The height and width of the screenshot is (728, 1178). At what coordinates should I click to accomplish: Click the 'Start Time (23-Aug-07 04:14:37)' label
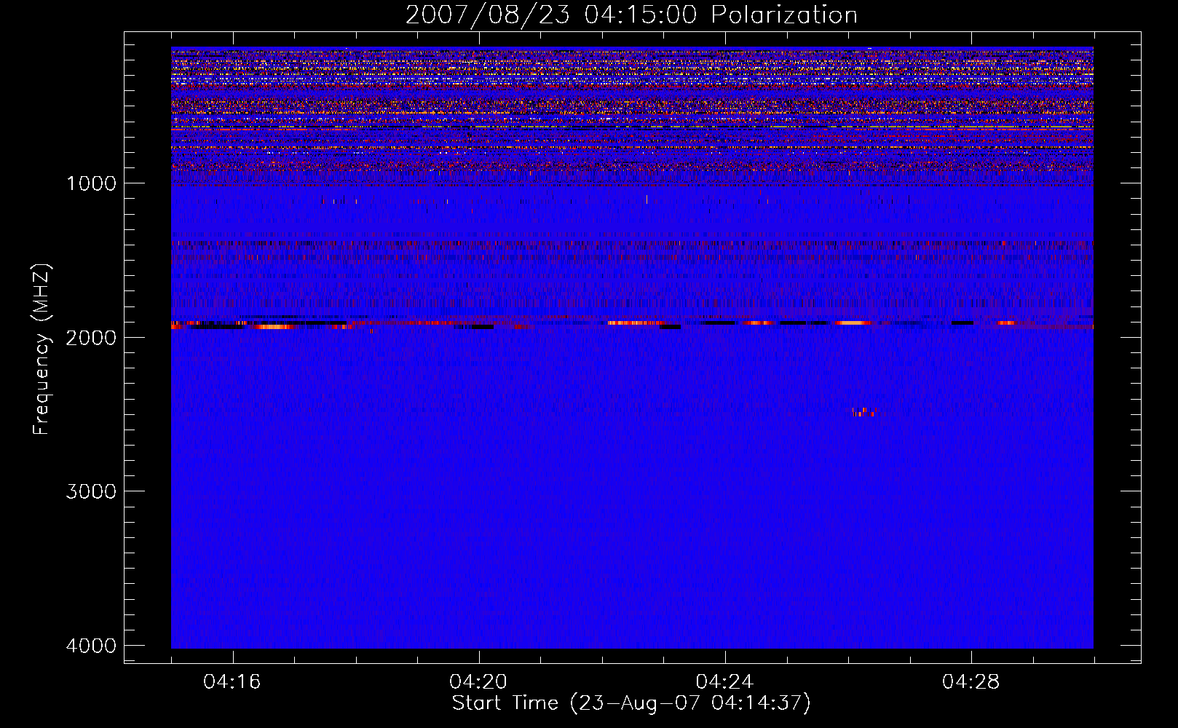coord(631,703)
